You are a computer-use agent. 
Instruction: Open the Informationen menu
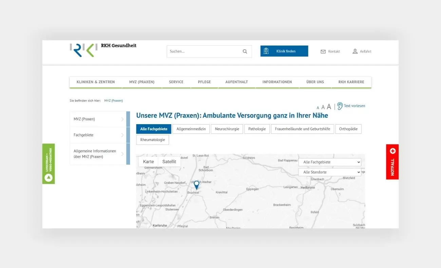(277, 82)
